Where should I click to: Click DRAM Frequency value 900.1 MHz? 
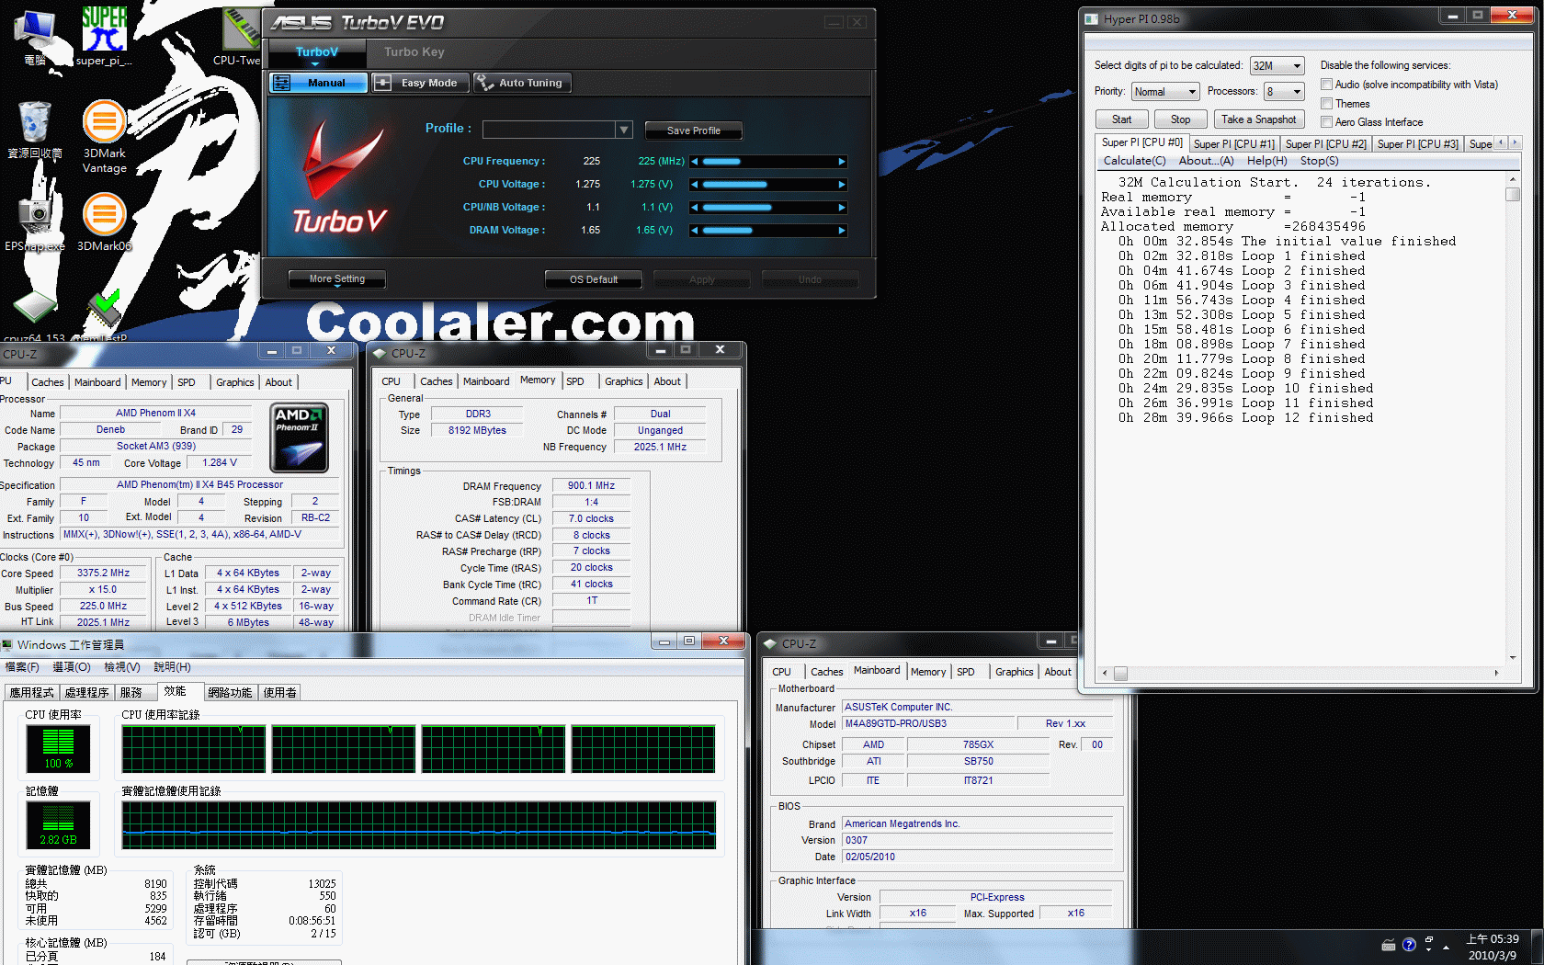pyautogui.click(x=591, y=486)
